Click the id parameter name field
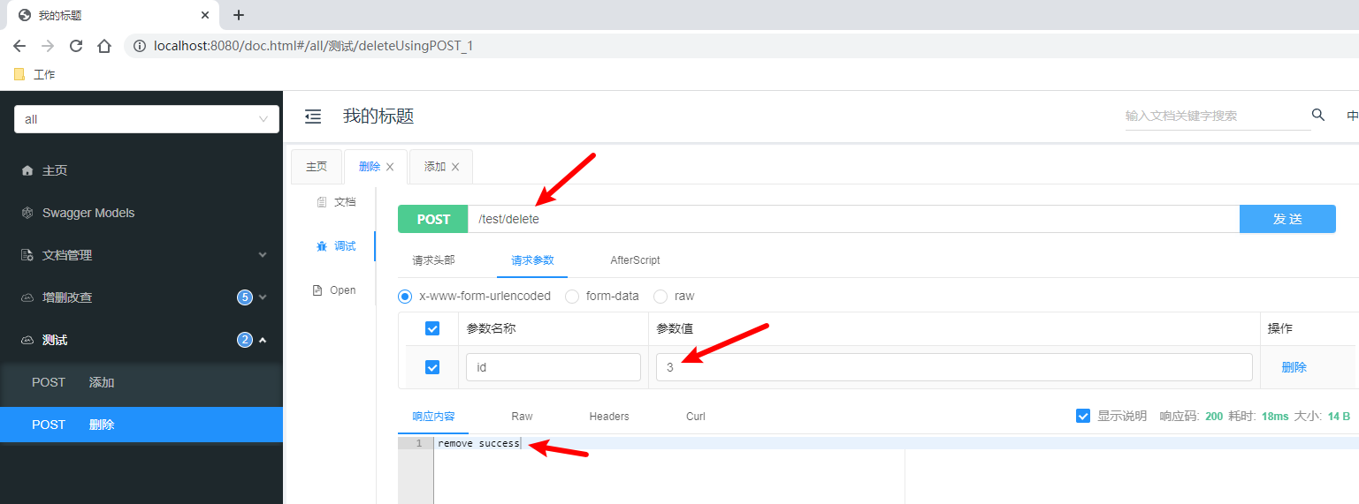The height and width of the screenshot is (504, 1359). (x=554, y=367)
